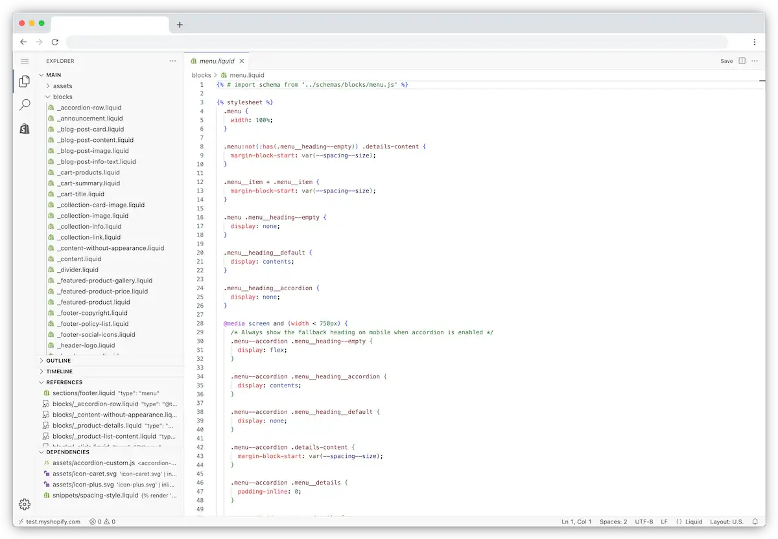This screenshot has width=778, height=539.
Task: Click the split editor icon
Action: pos(742,61)
